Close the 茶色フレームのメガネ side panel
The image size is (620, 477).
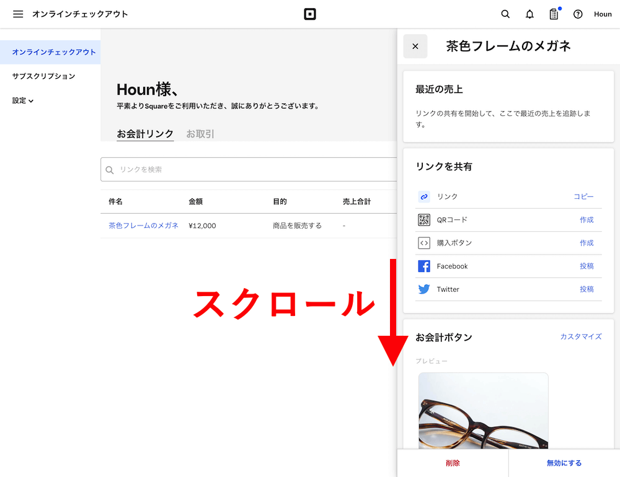coord(415,46)
